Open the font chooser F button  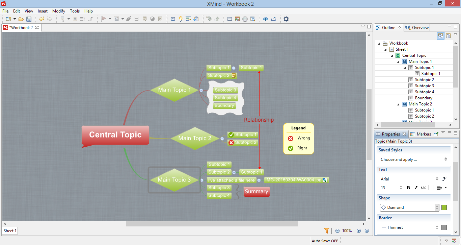pyautogui.click(x=444, y=179)
